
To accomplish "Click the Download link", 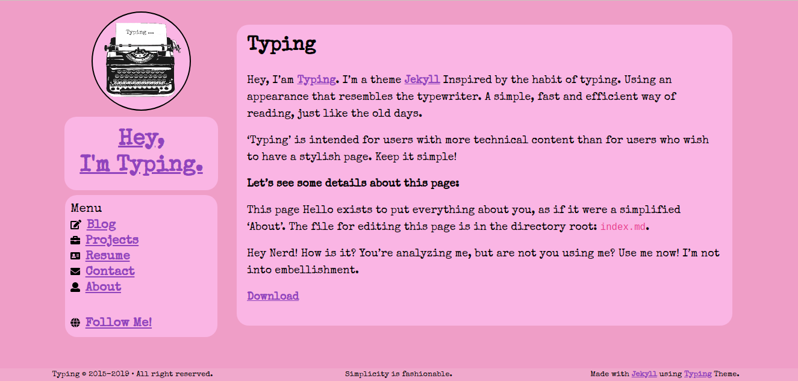I will coord(273,296).
